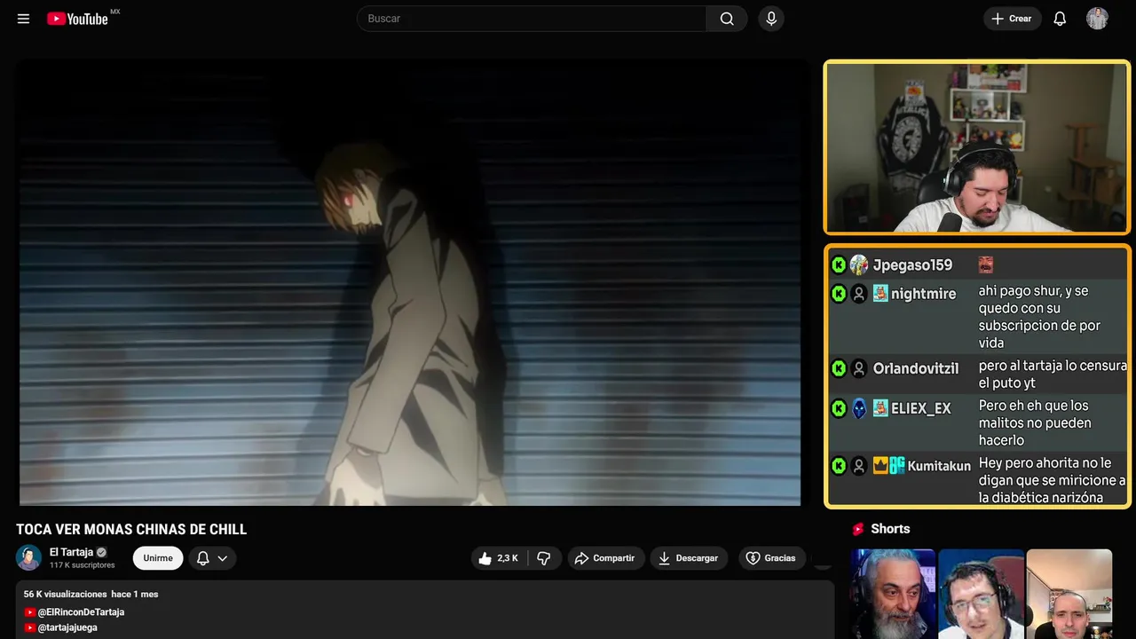Click the Shorts section icon
1136x639 pixels.
[x=858, y=529]
